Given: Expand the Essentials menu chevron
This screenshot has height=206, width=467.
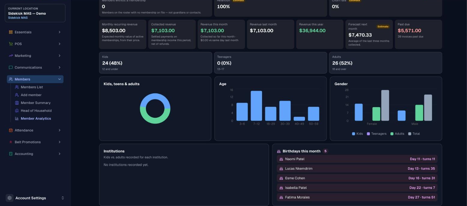Looking at the screenshot, I should (59, 32).
